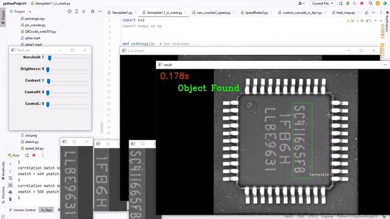390x219 pixels.
Task: Toggle the Project vertical tool window tab
Action: click(x=3, y=16)
